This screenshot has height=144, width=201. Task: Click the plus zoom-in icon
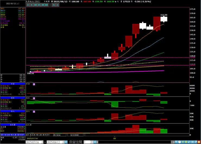coord(186,142)
